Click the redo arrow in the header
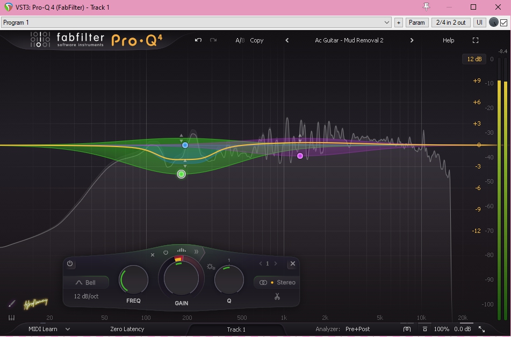The height and width of the screenshot is (337, 511). [x=213, y=40]
